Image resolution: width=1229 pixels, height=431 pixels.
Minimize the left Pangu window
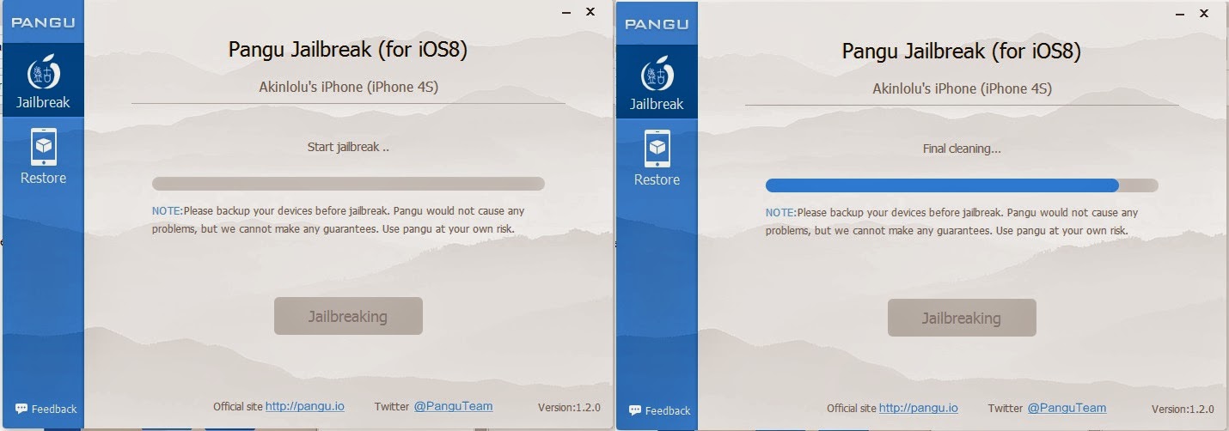[x=565, y=12]
